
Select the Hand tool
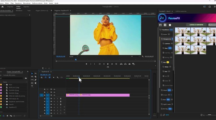click(36, 83)
